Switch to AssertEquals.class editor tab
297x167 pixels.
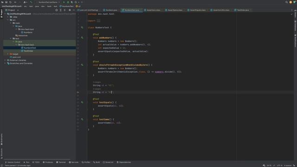tap(197, 10)
